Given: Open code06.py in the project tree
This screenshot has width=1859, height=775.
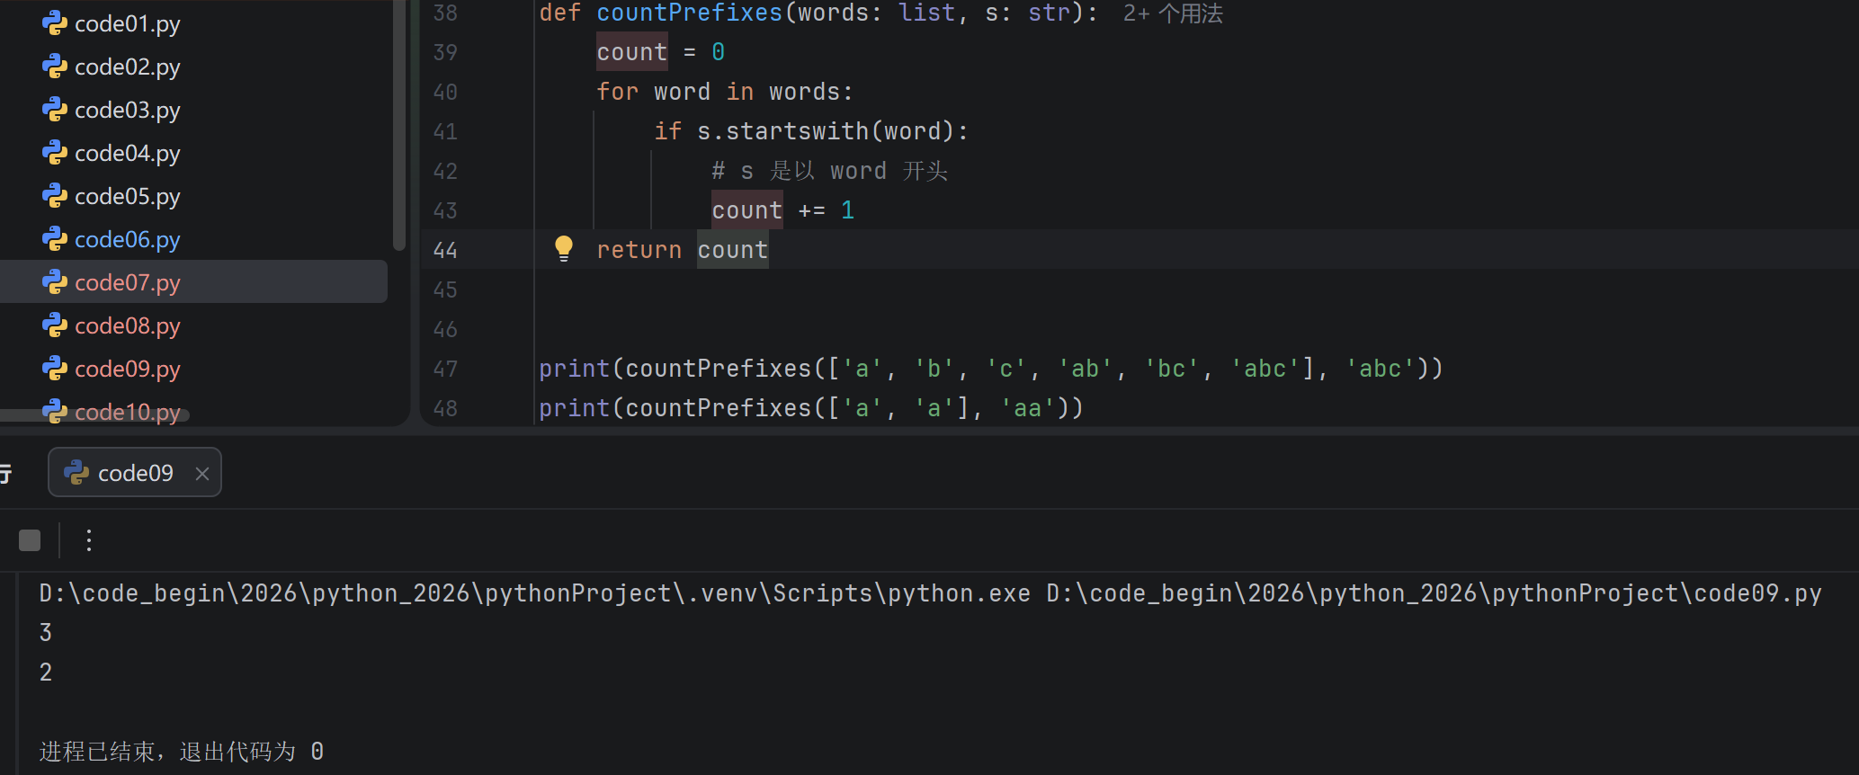Looking at the screenshot, I should (x=128, y=239).
